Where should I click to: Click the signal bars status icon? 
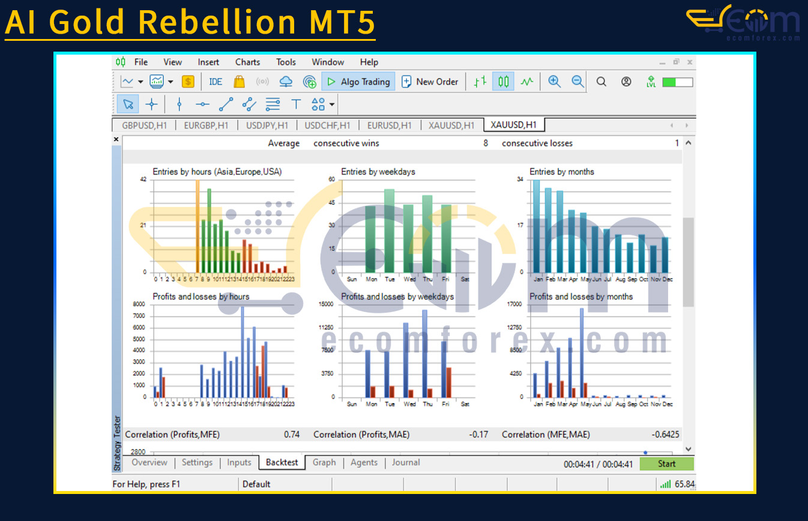tap(665, 484)
